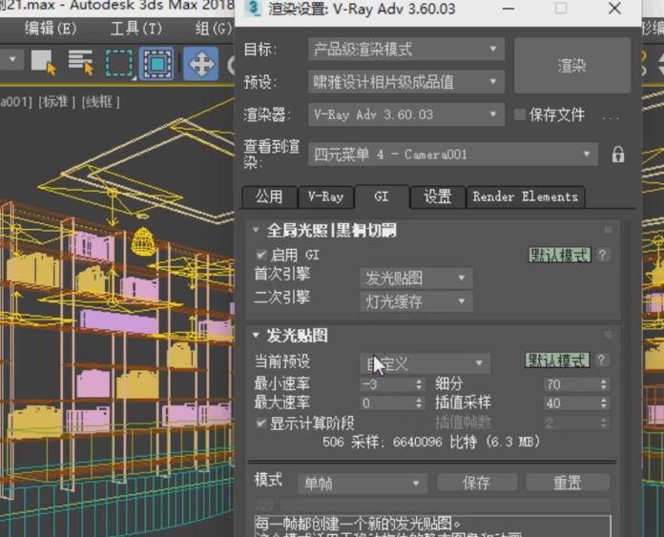Viewport: 664px width, 537px height.
Task: Adjust the 插值采样 value spinner
Action: click(x=604, y=403)
